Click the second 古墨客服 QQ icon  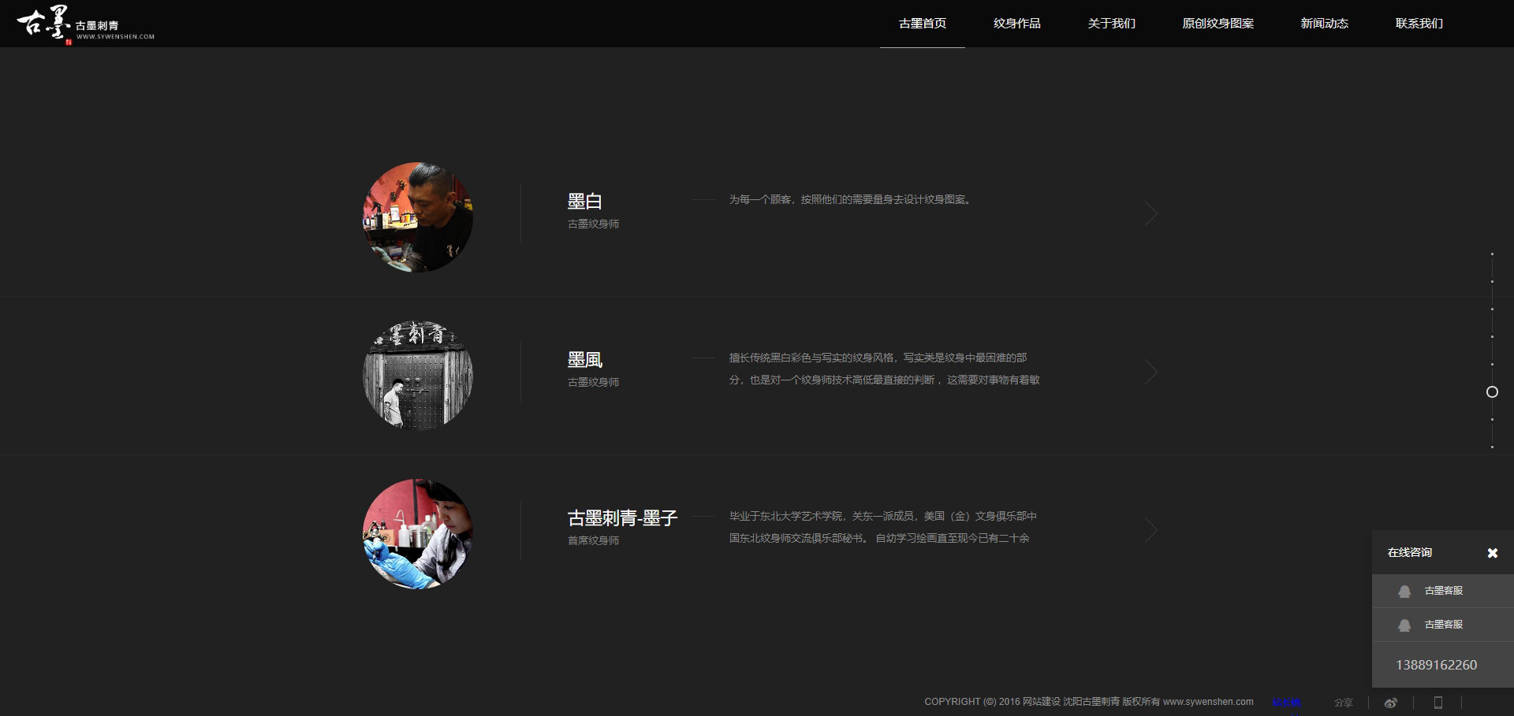tap(1404, 625)
